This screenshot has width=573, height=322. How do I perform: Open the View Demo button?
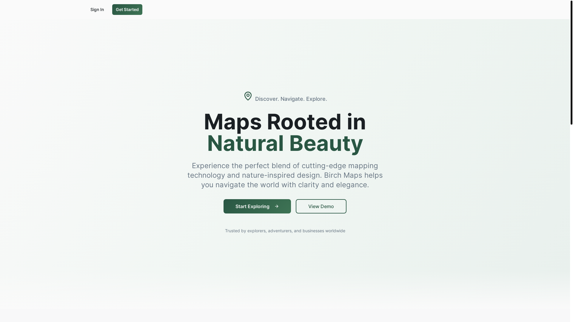[x=321, y=206]
